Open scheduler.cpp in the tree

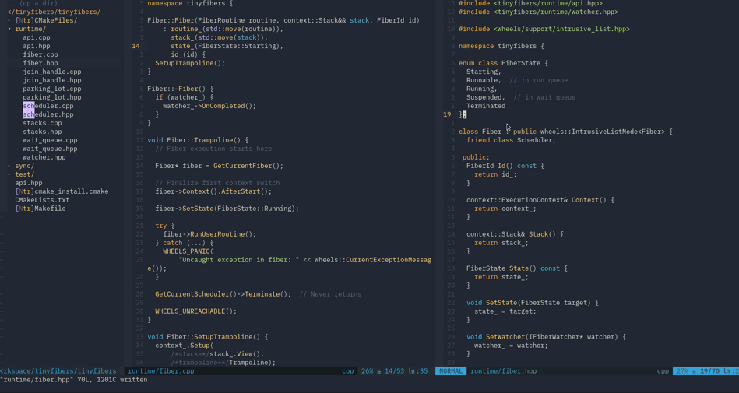pos(48,106)
